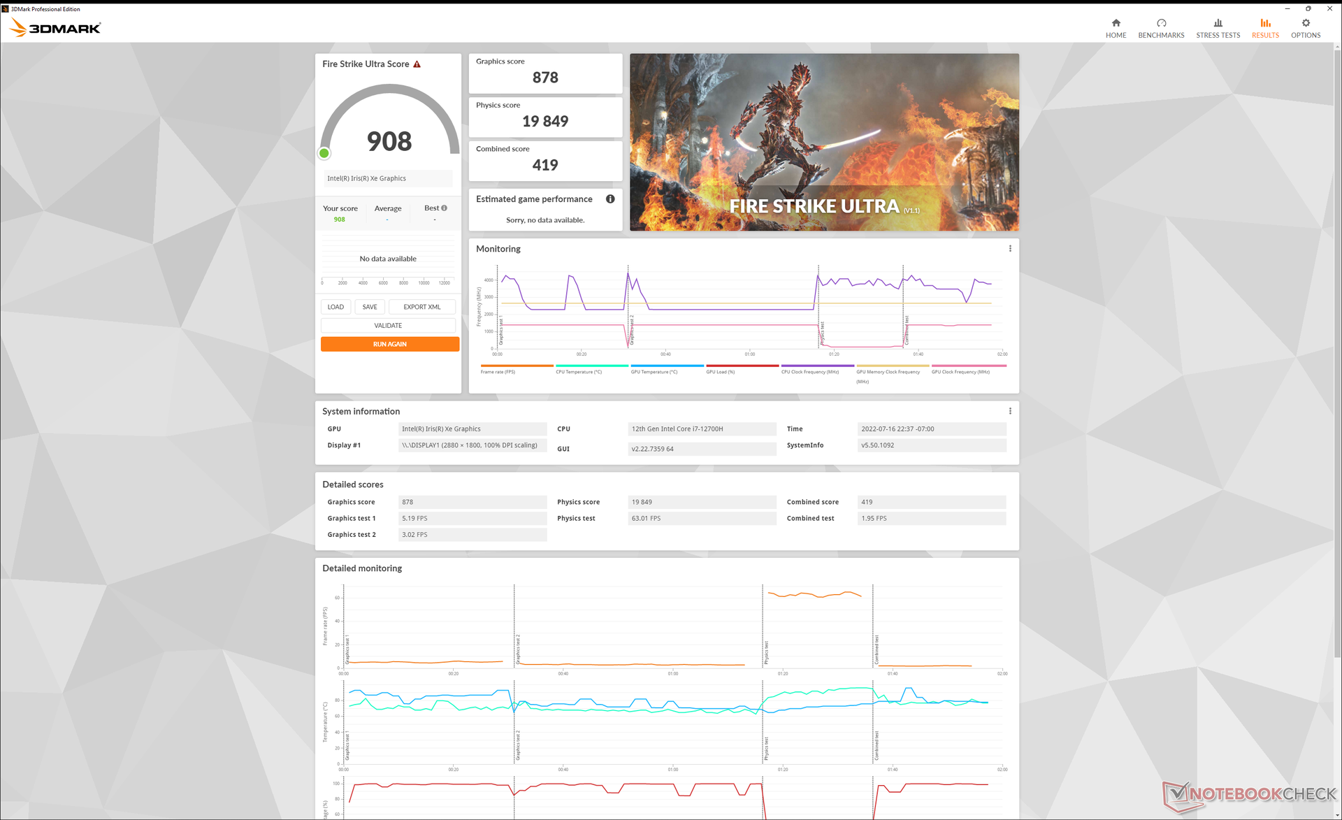The height and width of the screenshot is (820, 1342).
Task: Click the Run Again button
Action: 389,344
